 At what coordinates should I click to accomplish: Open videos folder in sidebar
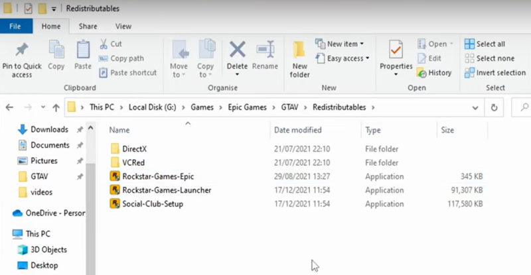[x=36, y=192]
